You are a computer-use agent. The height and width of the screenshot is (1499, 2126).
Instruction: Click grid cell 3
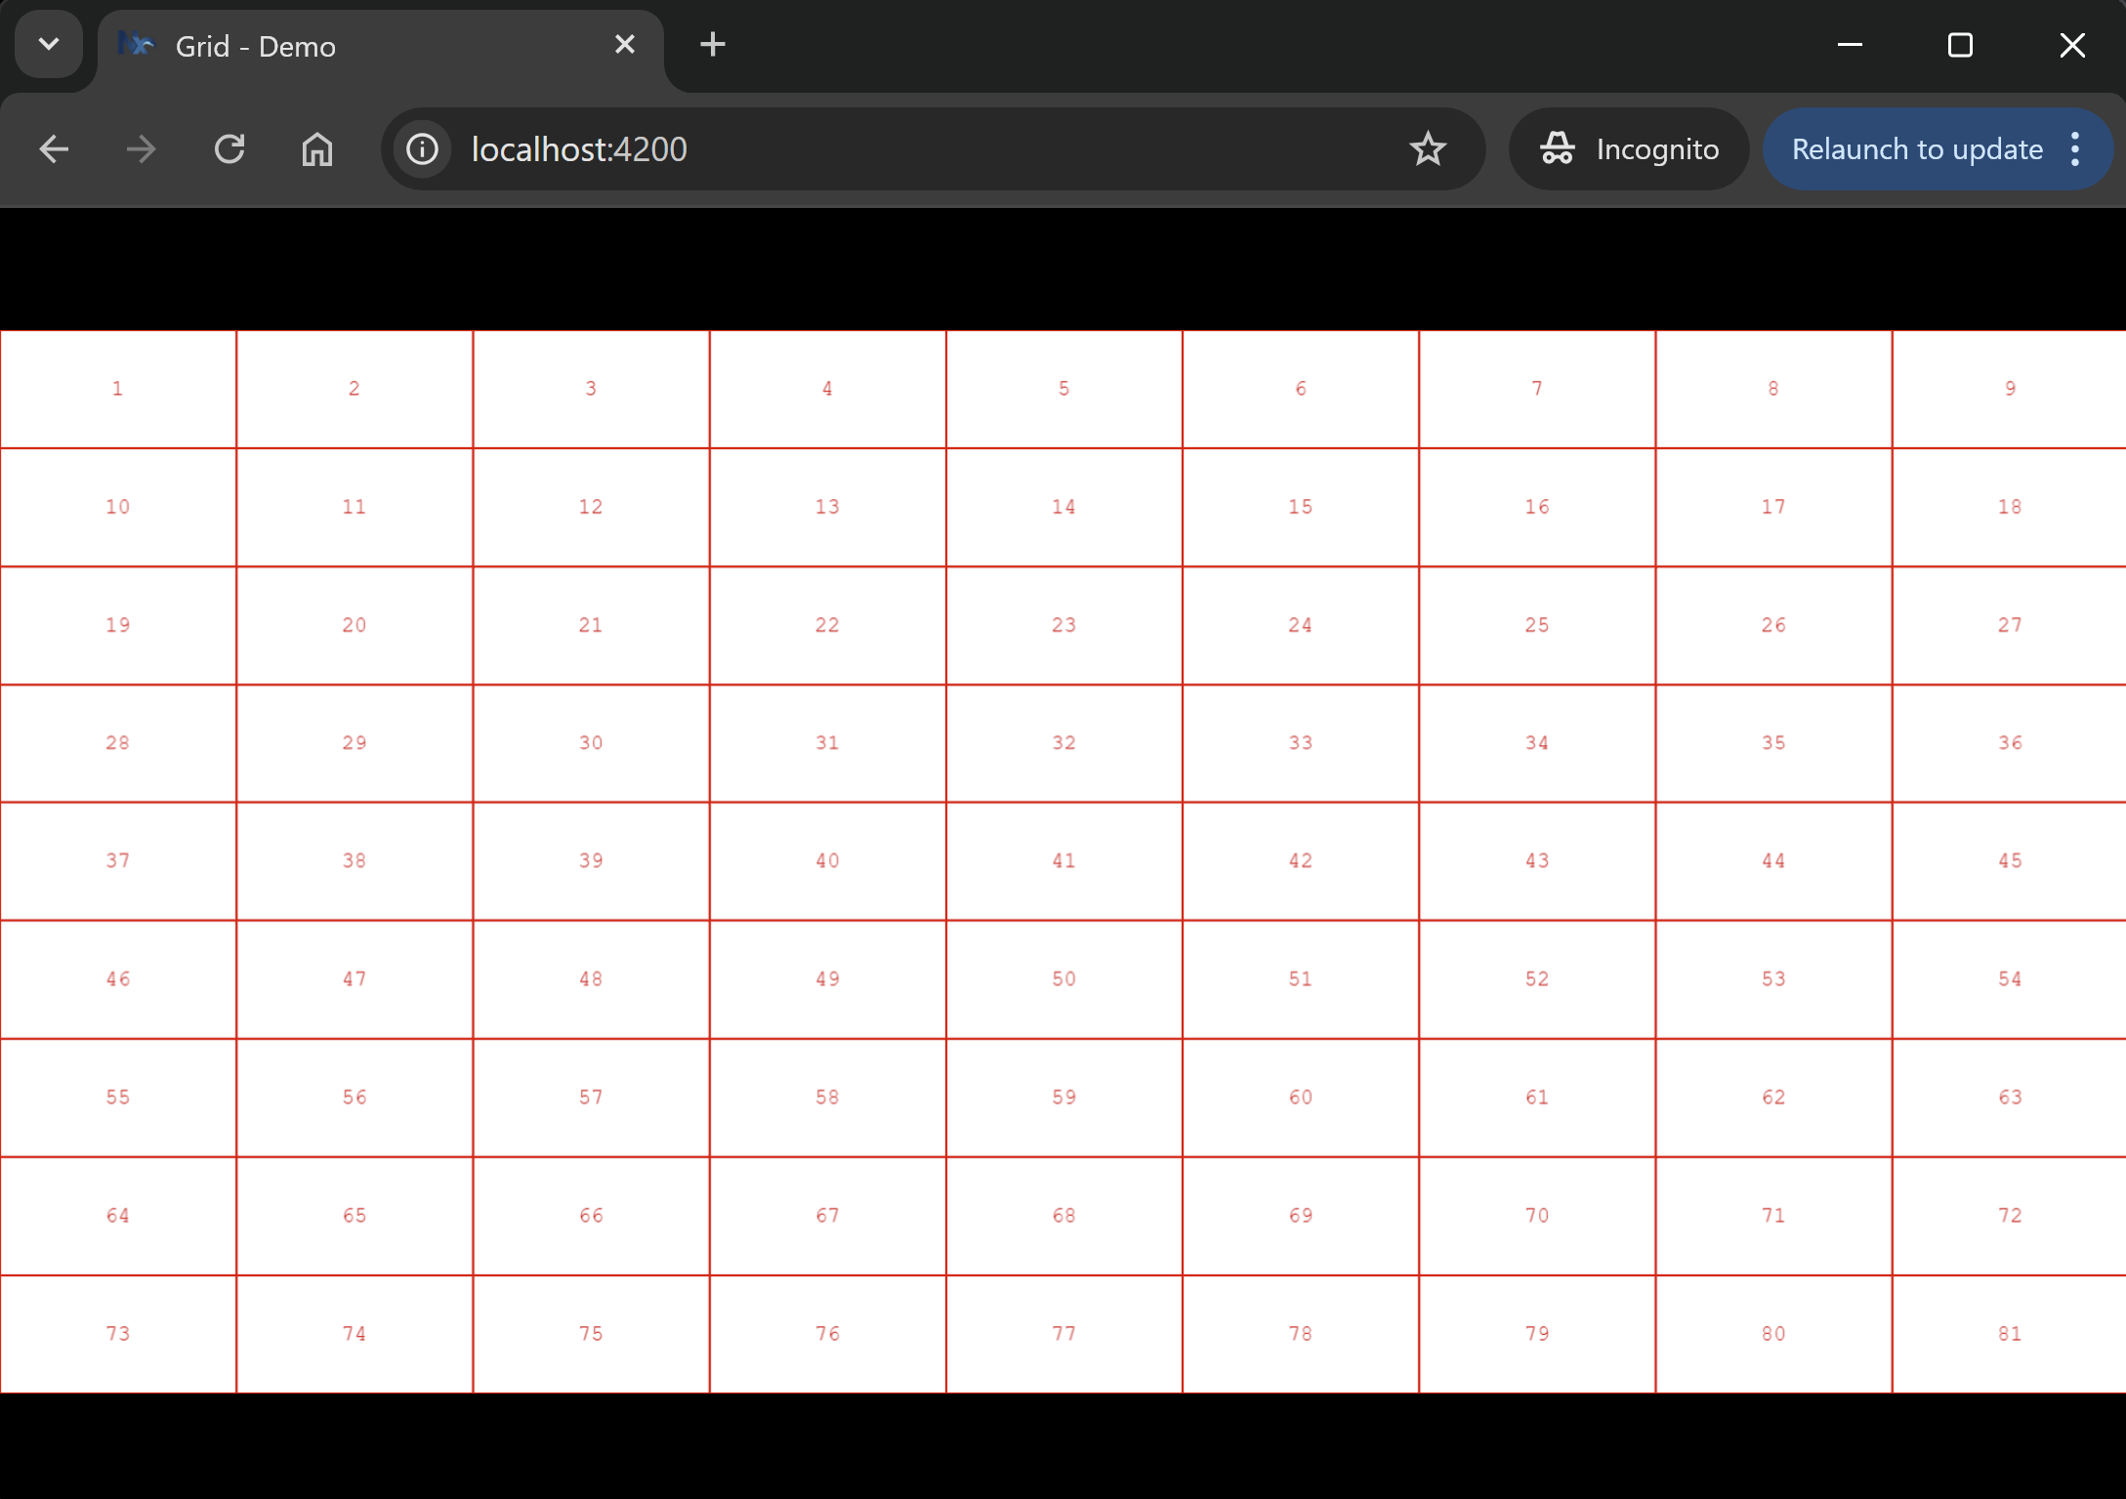[x=591, y=390]
